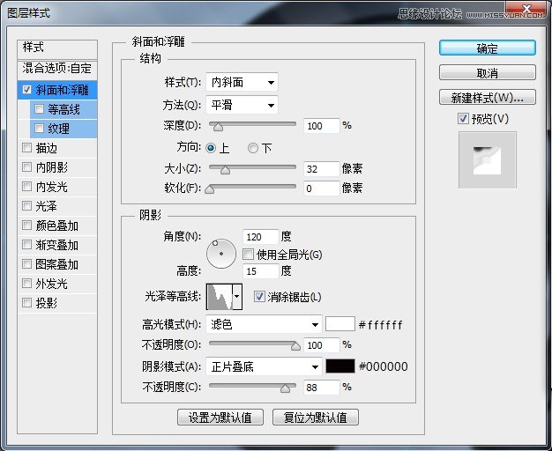This screenshot has height=451, width=552.
Task: Click the 高度 field showing 15
Action: [261, 271]
